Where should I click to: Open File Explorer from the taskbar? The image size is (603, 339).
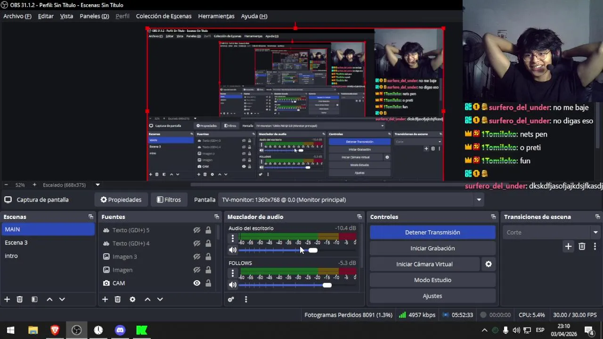click(x=33, y=330)
